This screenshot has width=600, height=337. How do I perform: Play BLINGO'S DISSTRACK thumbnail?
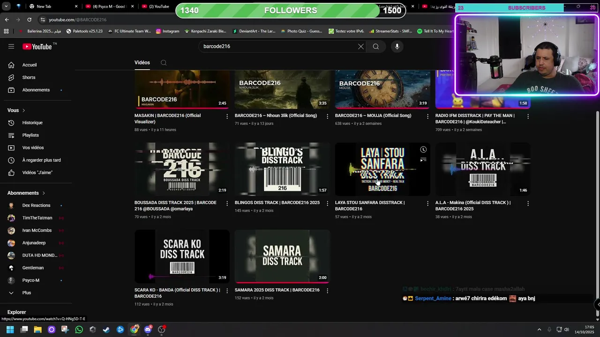(x=282, y=169)
